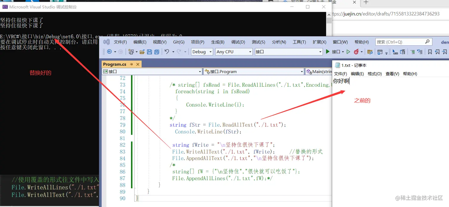Image resolution: width=449 pixels, height=207 pixels.
Task: Expand dropdown arrow beside New Project icon
Action: 136,52
